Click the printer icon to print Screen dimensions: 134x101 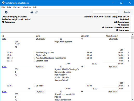32,12
